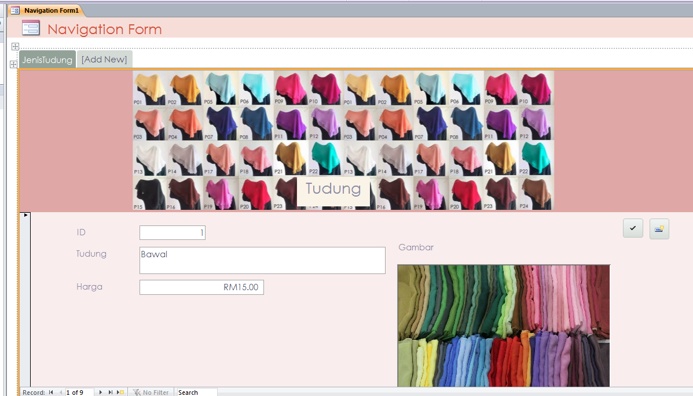The width and height of the screenshot is (693, 396).
Task: Go to first record navigation button
Action: pyautogui.click(x=52, y=392)
